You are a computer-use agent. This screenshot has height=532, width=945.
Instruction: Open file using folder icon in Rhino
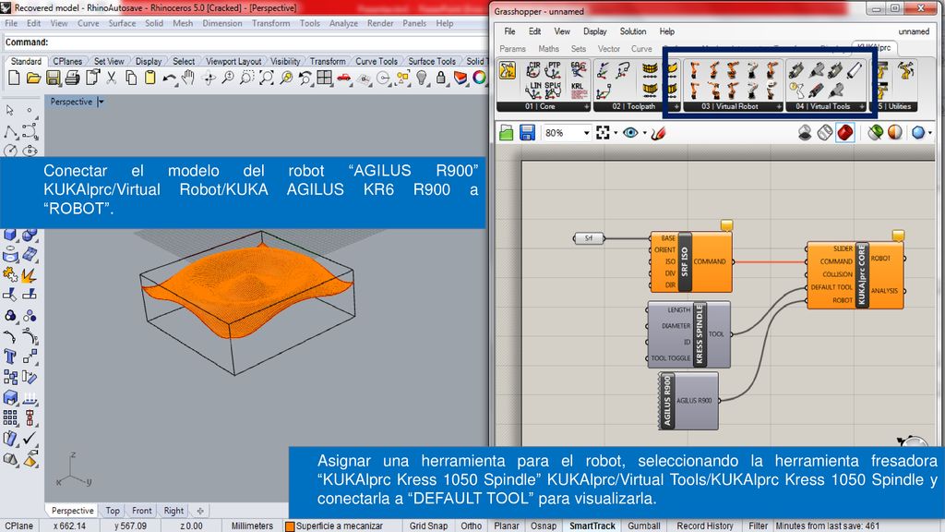(x=34, y=78)
